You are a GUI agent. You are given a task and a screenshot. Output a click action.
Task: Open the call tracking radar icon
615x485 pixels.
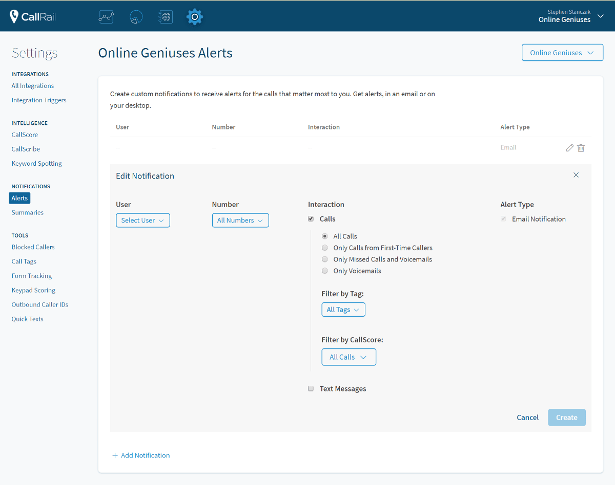tap(136, 17)
